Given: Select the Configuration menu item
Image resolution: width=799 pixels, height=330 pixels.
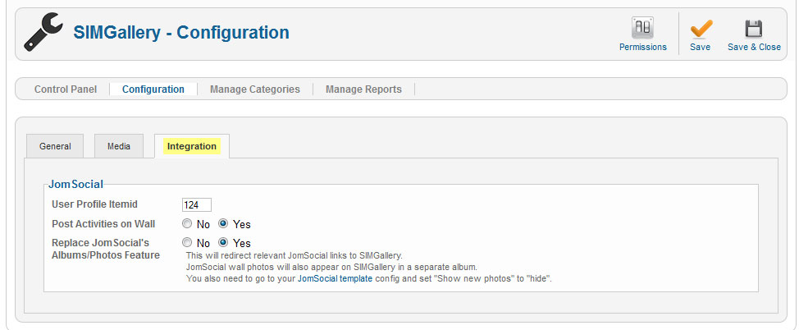Looking at the screenshot, I should coord(153,89).
